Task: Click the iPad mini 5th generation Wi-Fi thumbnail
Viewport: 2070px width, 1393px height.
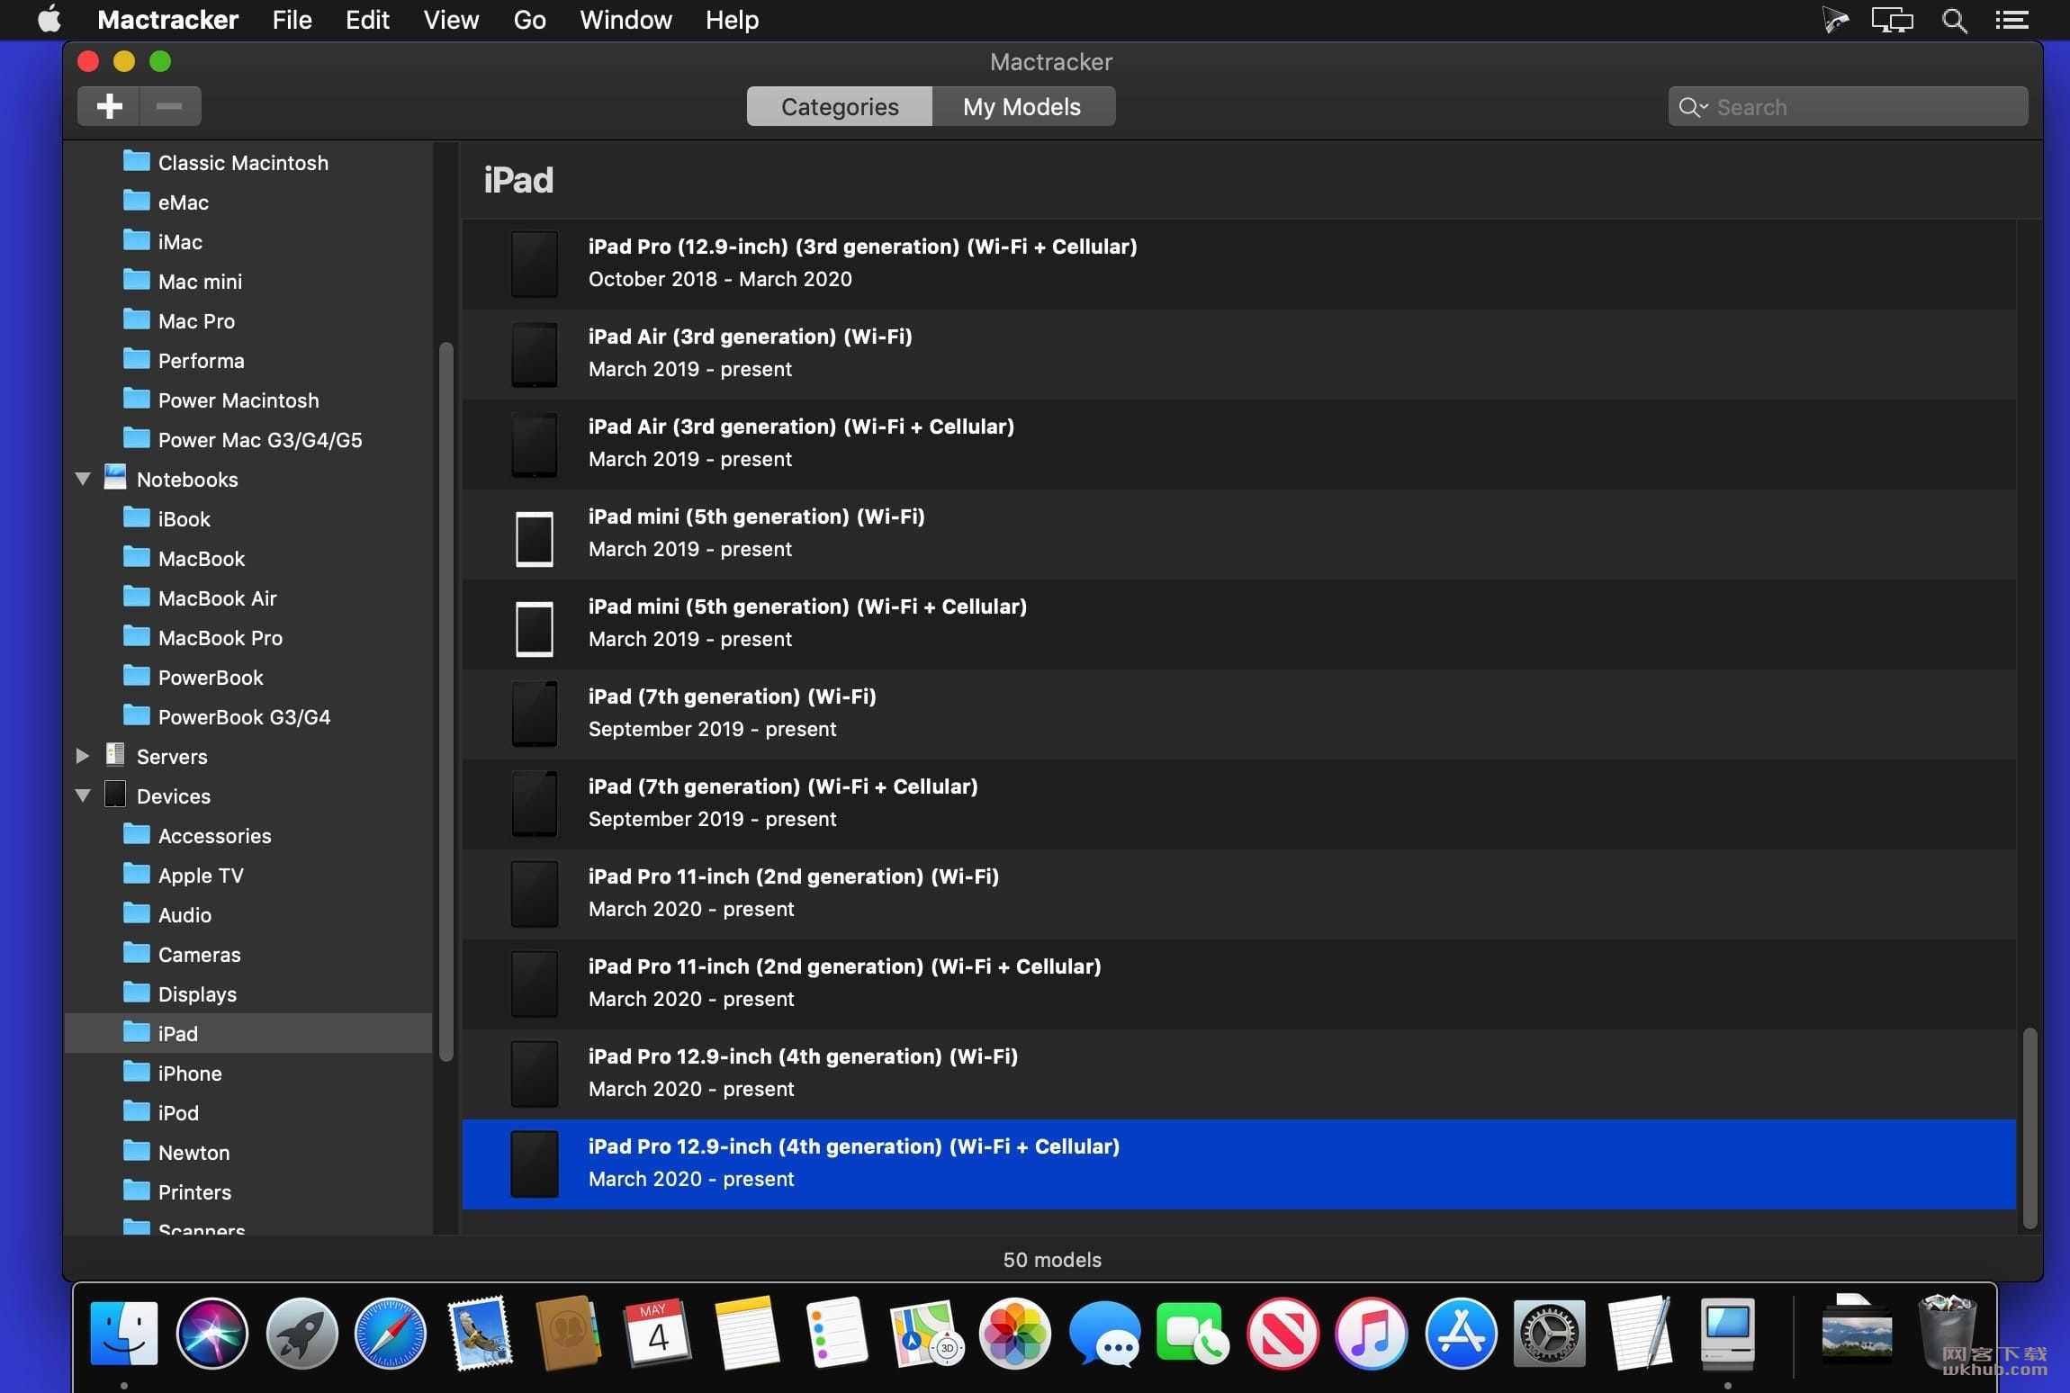Action: click(x=535, y=538)
